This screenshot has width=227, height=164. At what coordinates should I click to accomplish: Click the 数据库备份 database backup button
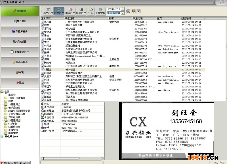coord(20,31)
